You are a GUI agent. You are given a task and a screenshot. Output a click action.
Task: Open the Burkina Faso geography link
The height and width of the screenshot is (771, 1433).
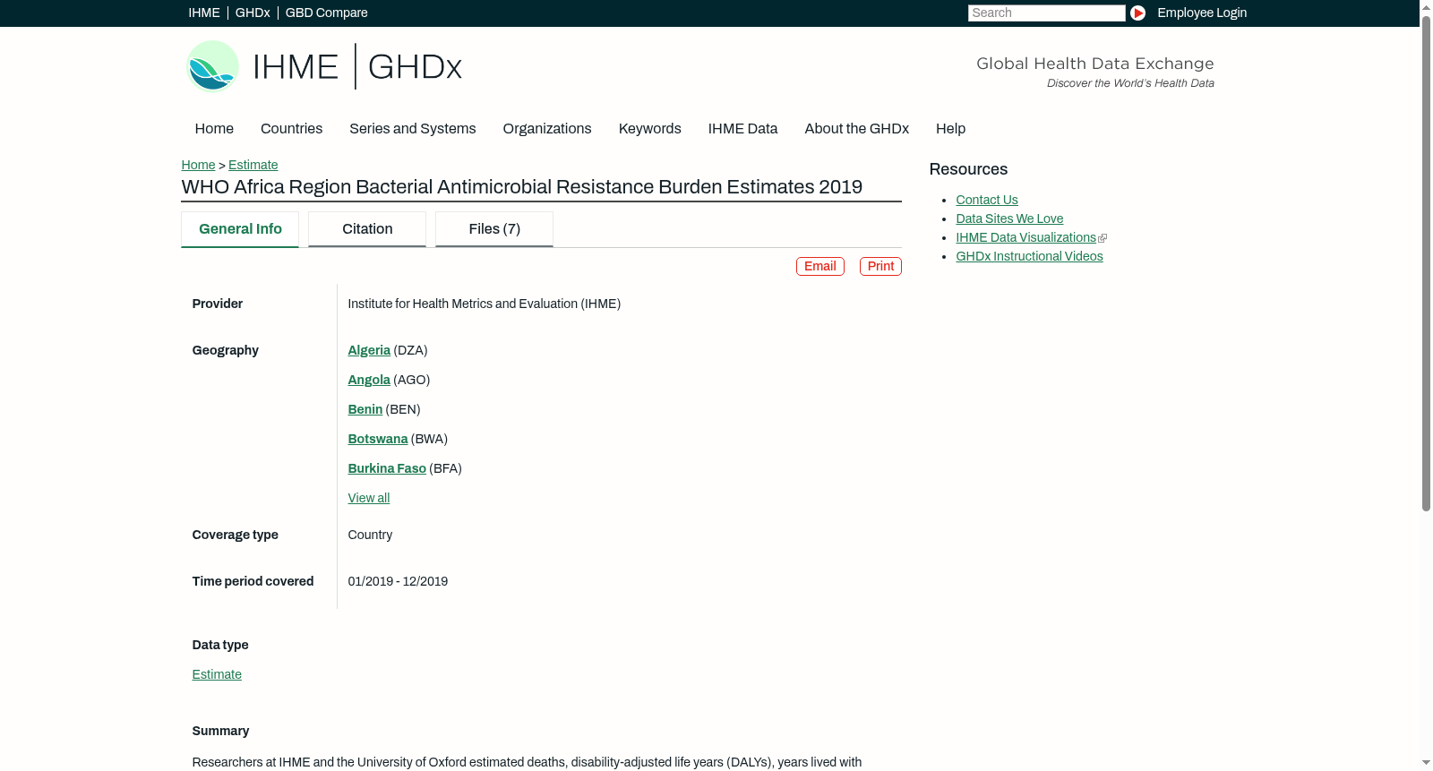pyautogui.click(x=387, y=468)
